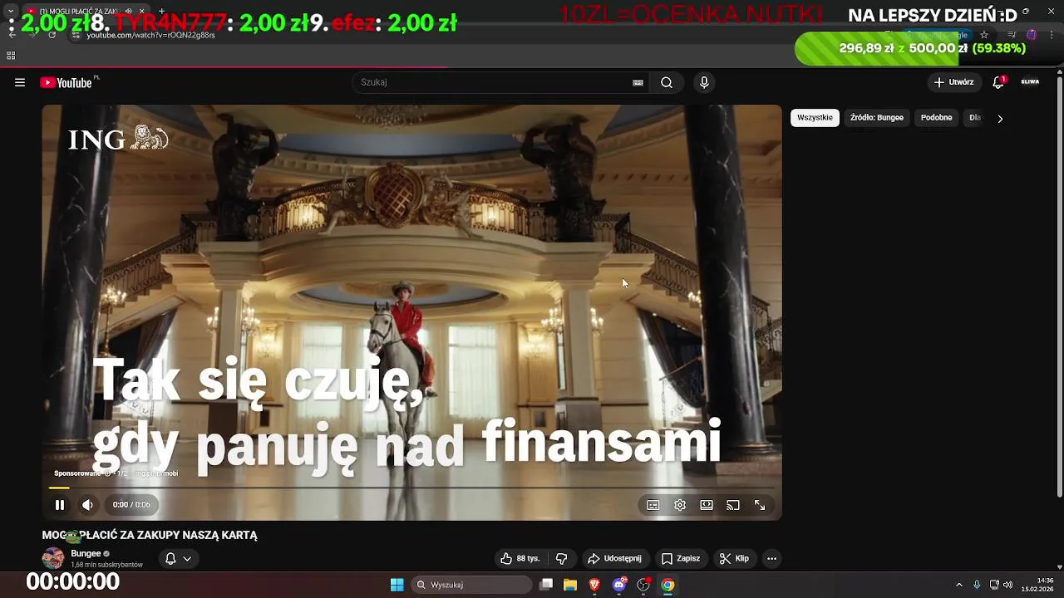Open the browser apps grid shortcut

pos(11,56)
